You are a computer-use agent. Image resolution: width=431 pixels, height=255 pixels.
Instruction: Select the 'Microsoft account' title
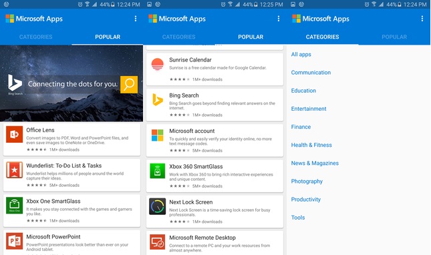192,131
